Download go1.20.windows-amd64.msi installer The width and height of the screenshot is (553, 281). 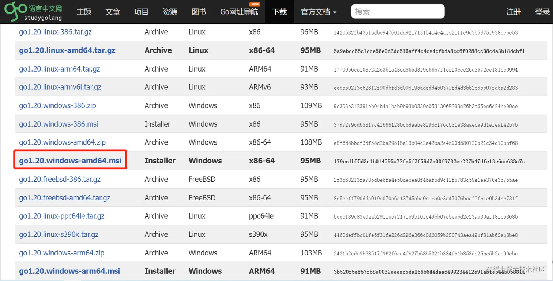coord(70,161)
